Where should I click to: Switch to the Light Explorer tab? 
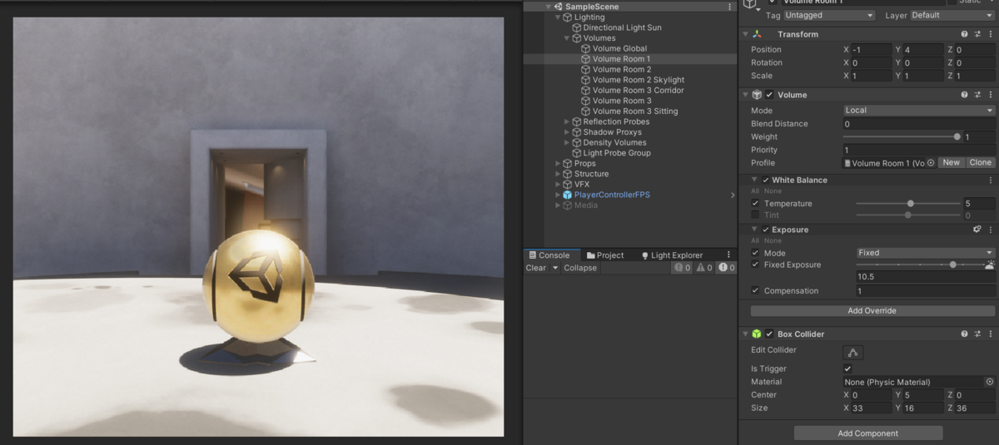(x=671, y=255)
